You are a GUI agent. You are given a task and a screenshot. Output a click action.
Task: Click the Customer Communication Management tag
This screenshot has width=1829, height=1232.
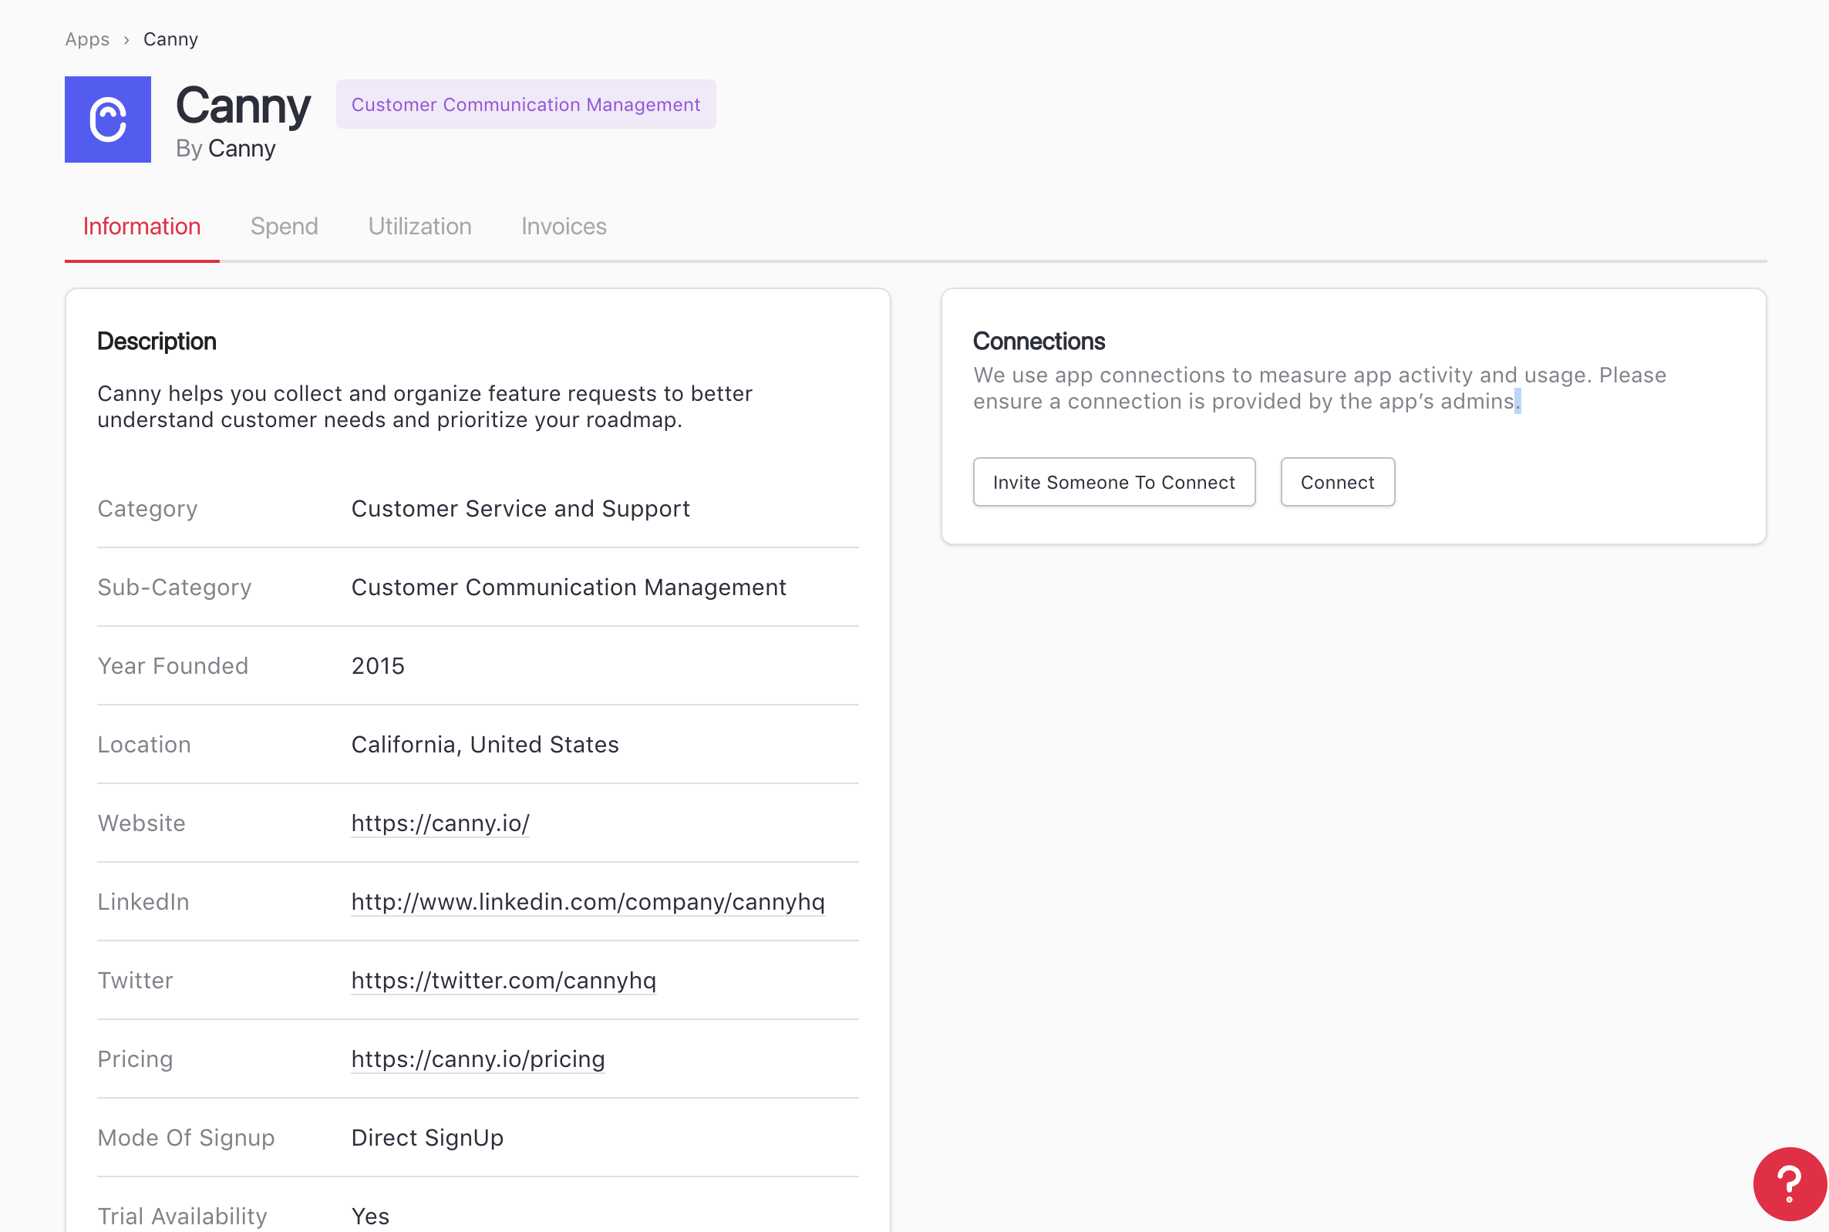tap(526, 105)
